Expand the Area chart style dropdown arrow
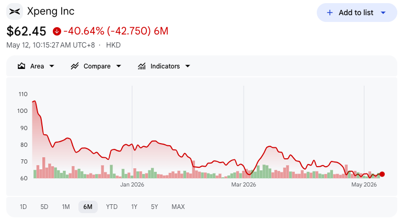The height and width of the screenshot is (221, 402). (x=52, y=66)
